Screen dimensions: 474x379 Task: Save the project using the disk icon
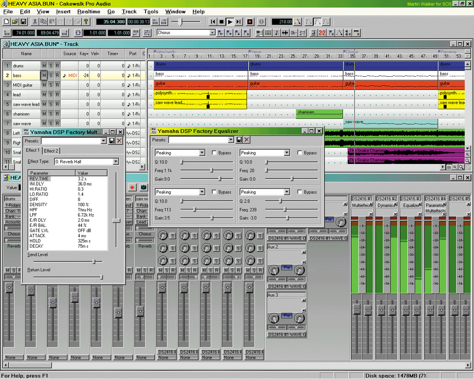point(23,21)
